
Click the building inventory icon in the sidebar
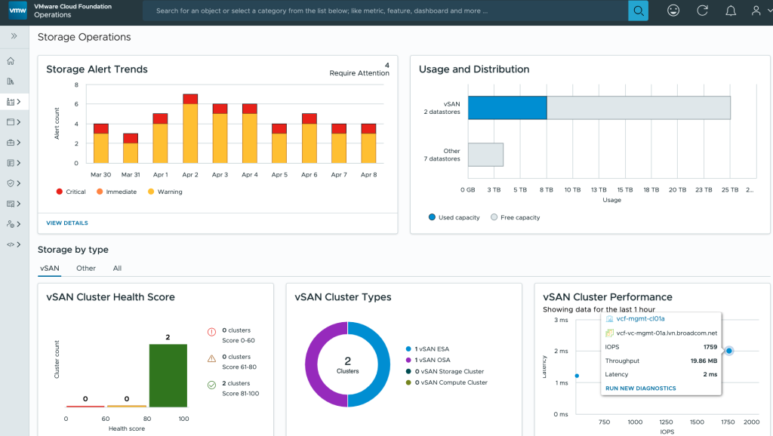(x=11, y=81)
